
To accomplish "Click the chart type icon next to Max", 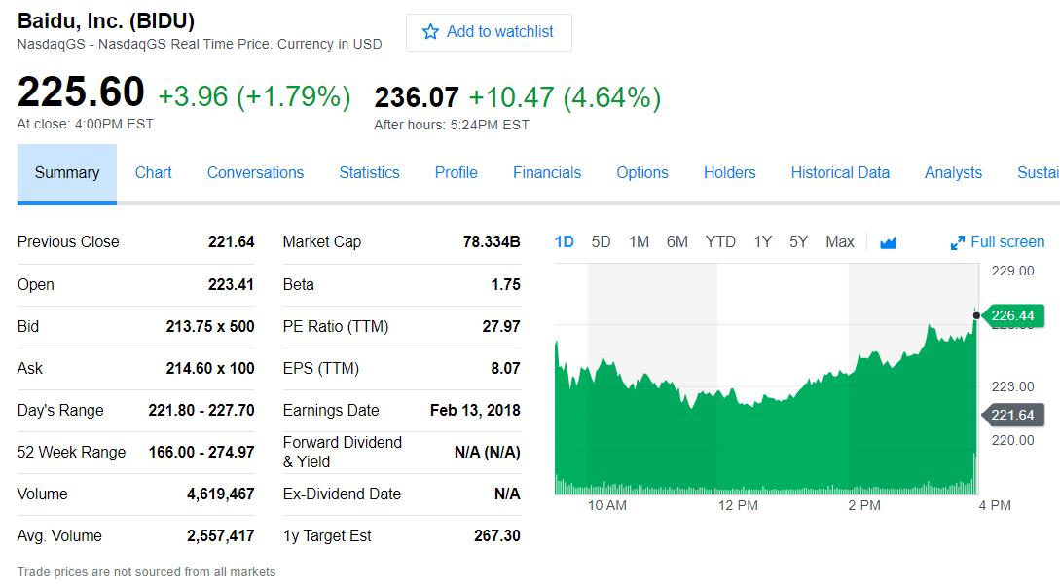I will 888,242.
